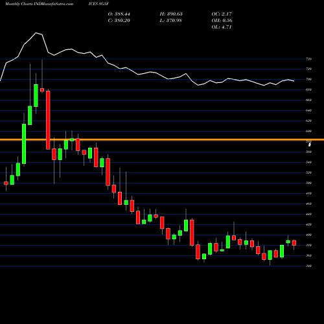The image size is (324, 324).
Task: Click the 420 price axis label
Action: (x=309, y=224)
